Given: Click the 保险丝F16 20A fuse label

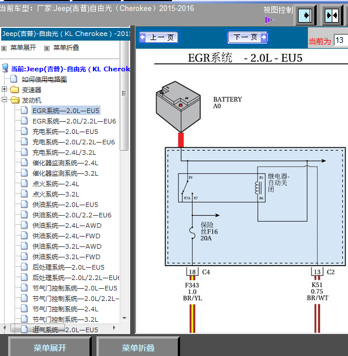Looking at the screenshot, I should 209,231.
